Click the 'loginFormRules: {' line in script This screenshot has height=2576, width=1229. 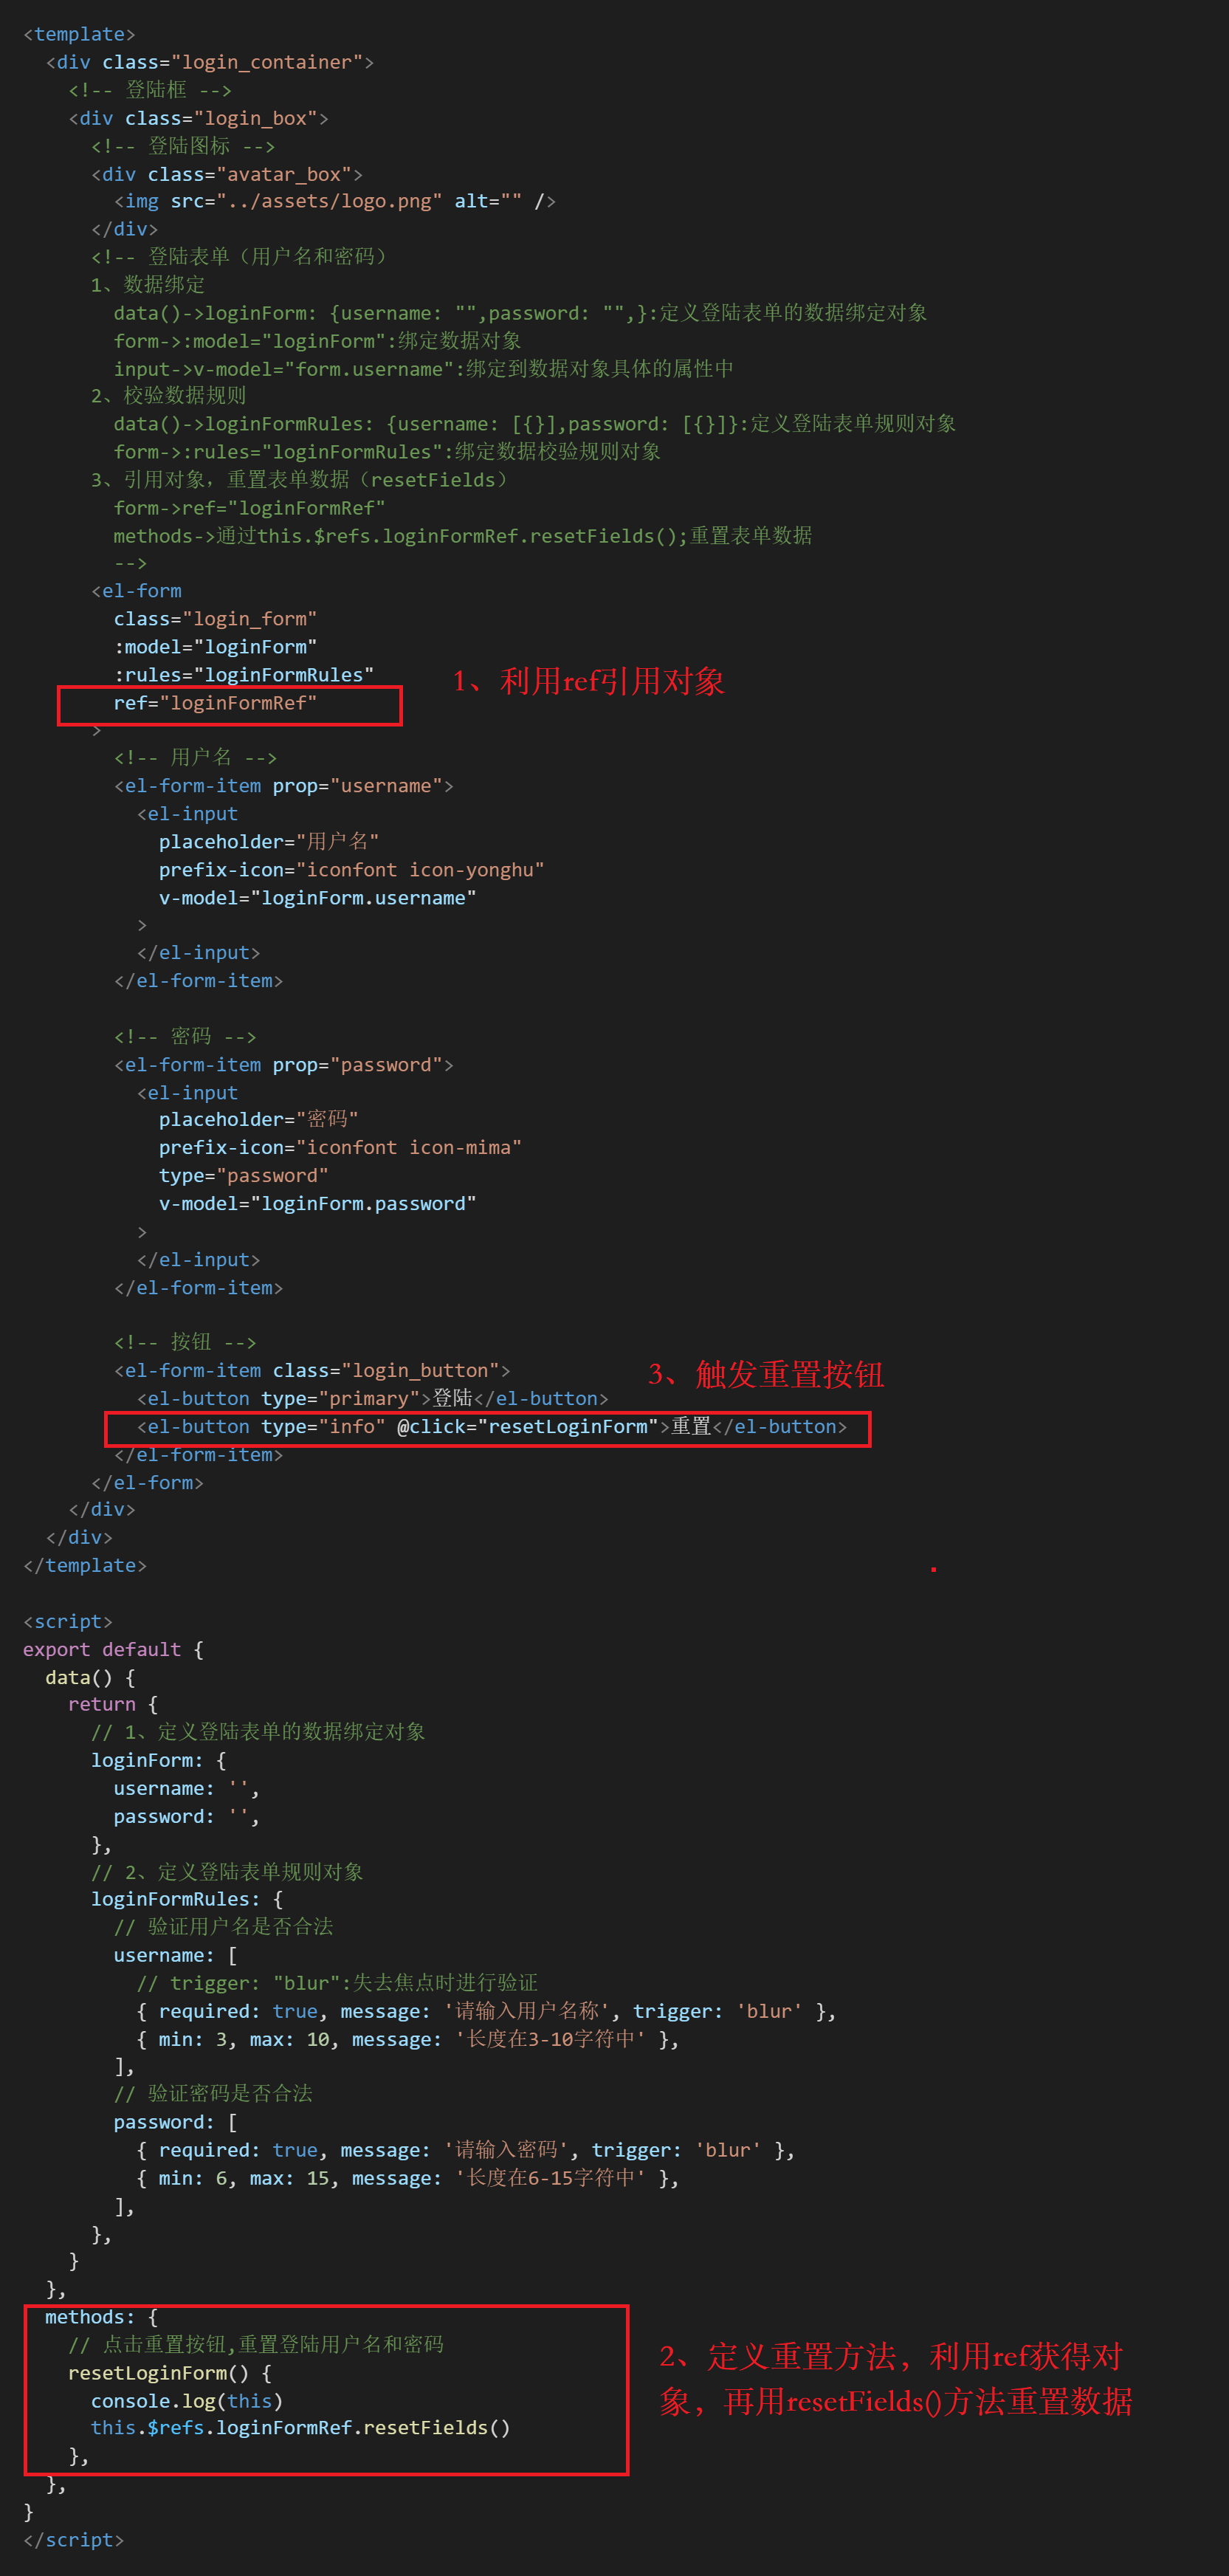pos(187,1900)
